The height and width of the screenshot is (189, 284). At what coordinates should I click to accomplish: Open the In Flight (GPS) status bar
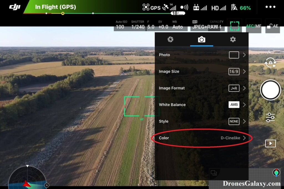coord(55,7)
